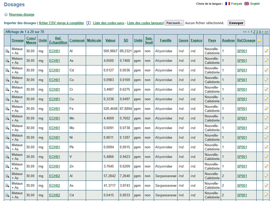Edit the Zn ECH01 row with pencil icon
The height and width of the screenshot is (201, 274).
tap(266, 166)
